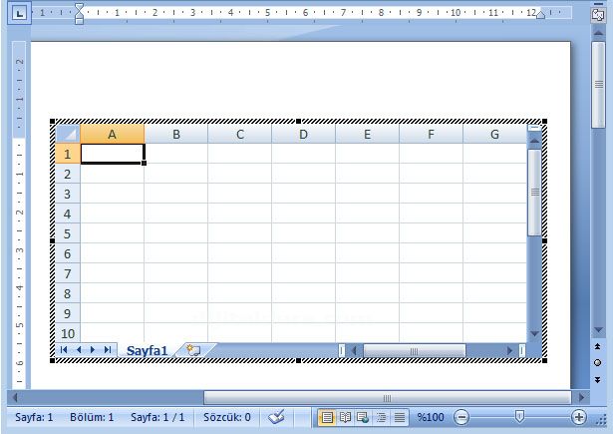Select row 9 header
Screen dimensions: 613x434
coord(68,313)
